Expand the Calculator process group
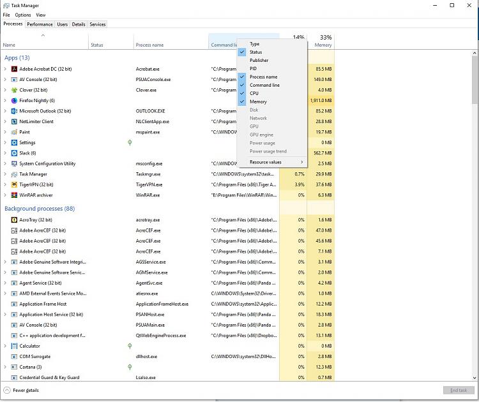 coord(5,346)
